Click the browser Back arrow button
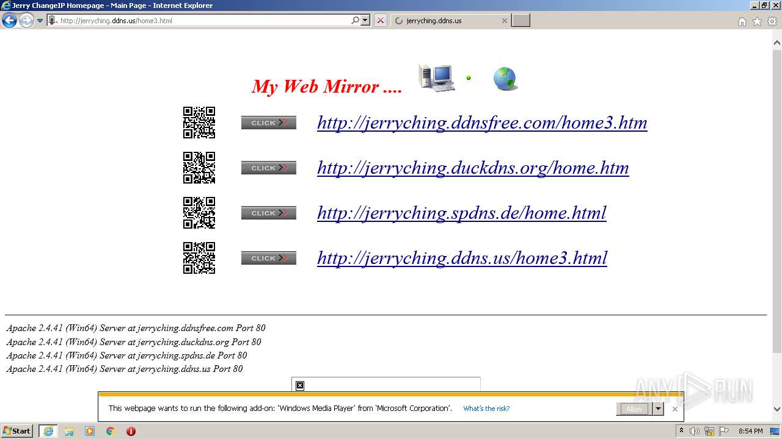782x439 pixels. 9,21
